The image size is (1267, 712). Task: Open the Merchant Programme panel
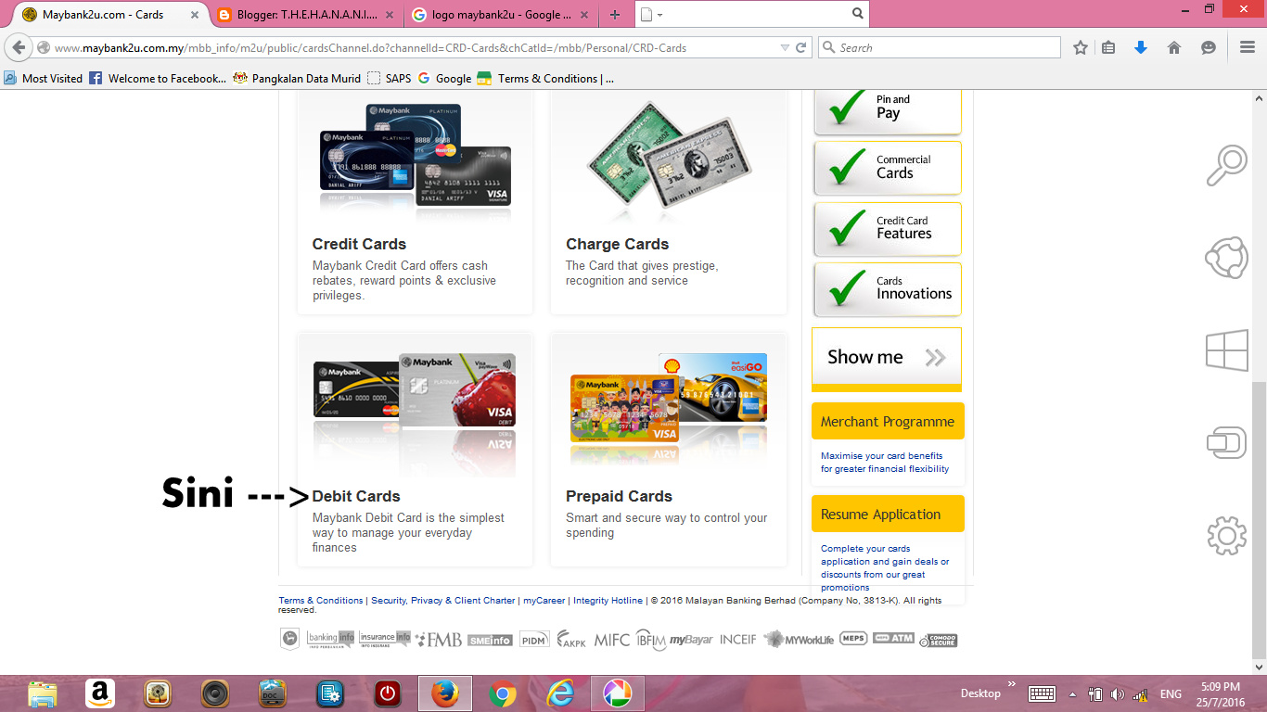(888, 421)
